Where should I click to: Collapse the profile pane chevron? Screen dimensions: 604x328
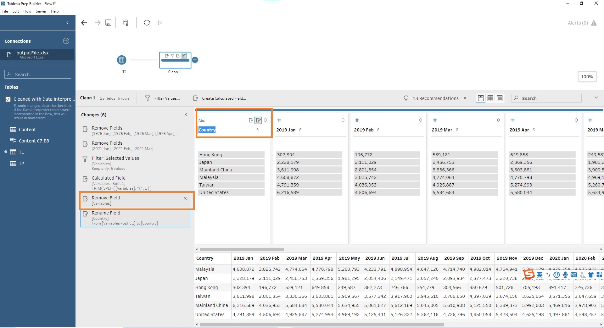point(596,98)
